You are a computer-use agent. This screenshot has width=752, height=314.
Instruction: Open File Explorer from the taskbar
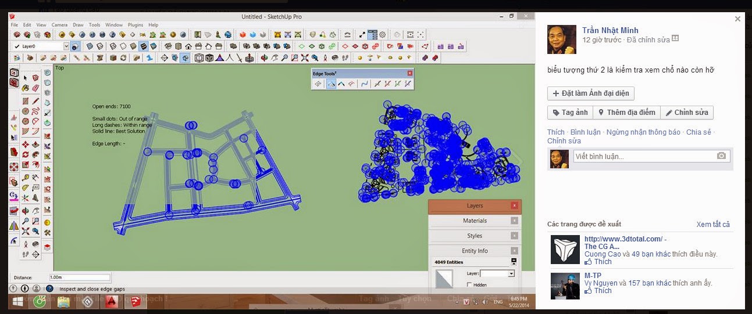point(63,301)
